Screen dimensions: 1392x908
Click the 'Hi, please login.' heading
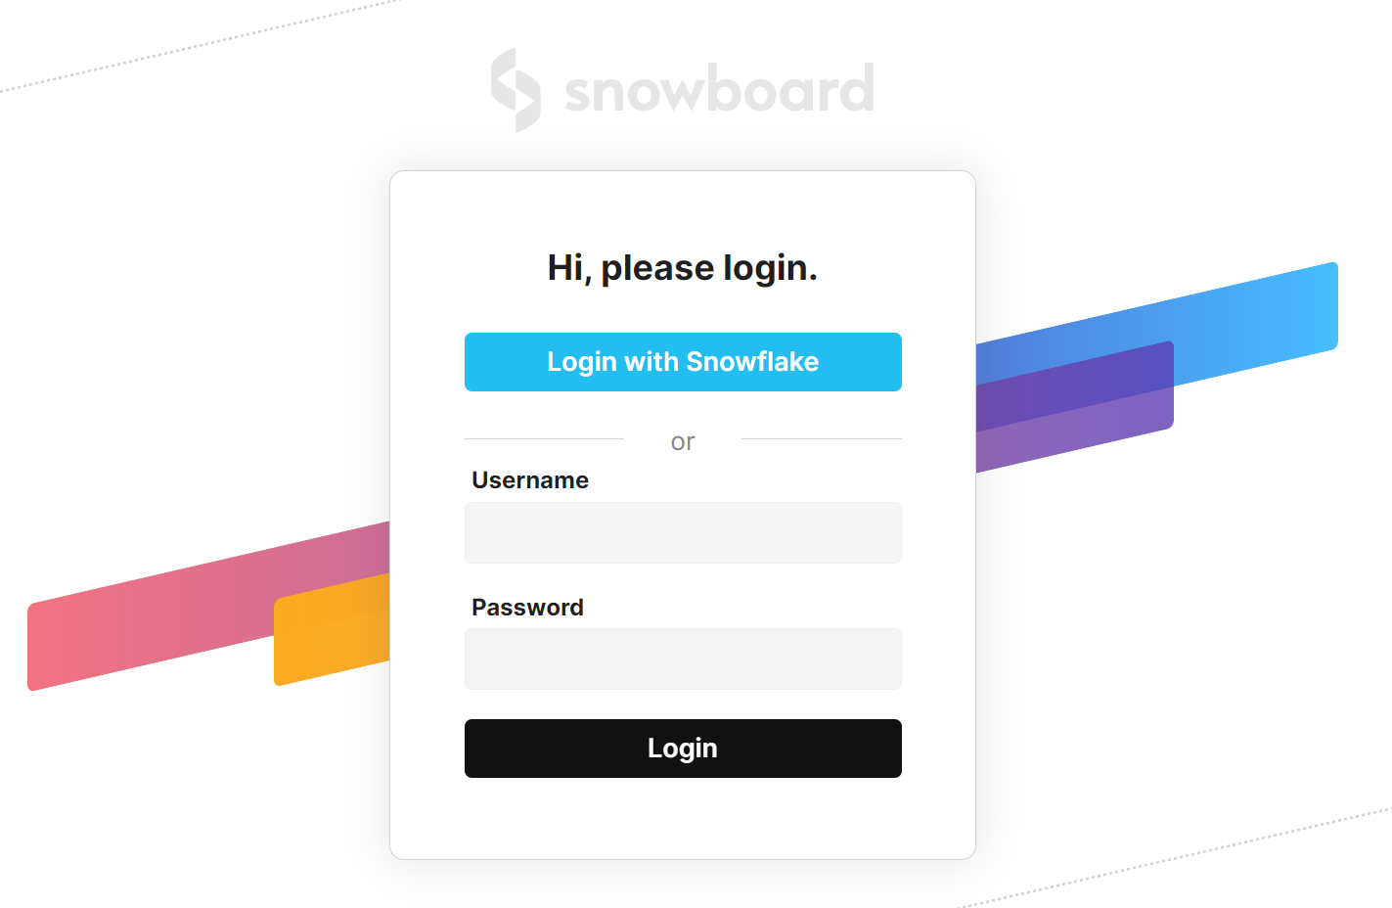683,267
